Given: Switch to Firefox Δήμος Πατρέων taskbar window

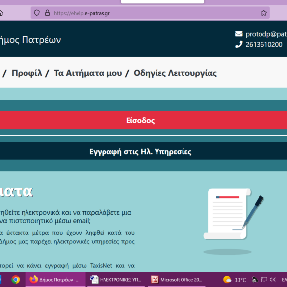Looking at the screenshot, I should coord(55,280).
